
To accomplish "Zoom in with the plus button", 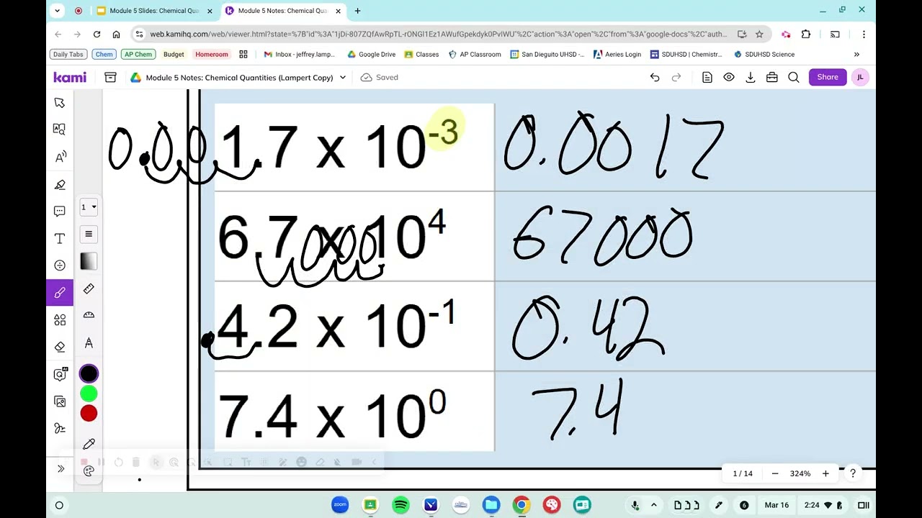I will (x=825, y=473).
